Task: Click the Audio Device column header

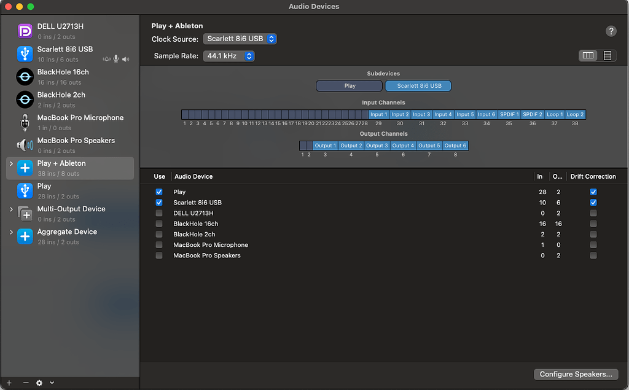Action: [193, 176]
